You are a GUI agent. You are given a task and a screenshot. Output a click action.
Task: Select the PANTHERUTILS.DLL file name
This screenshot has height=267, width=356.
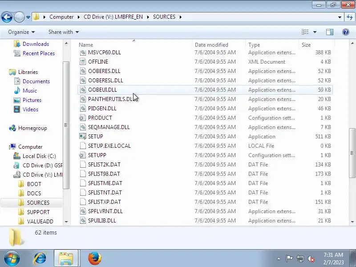(x=111, y=99)
